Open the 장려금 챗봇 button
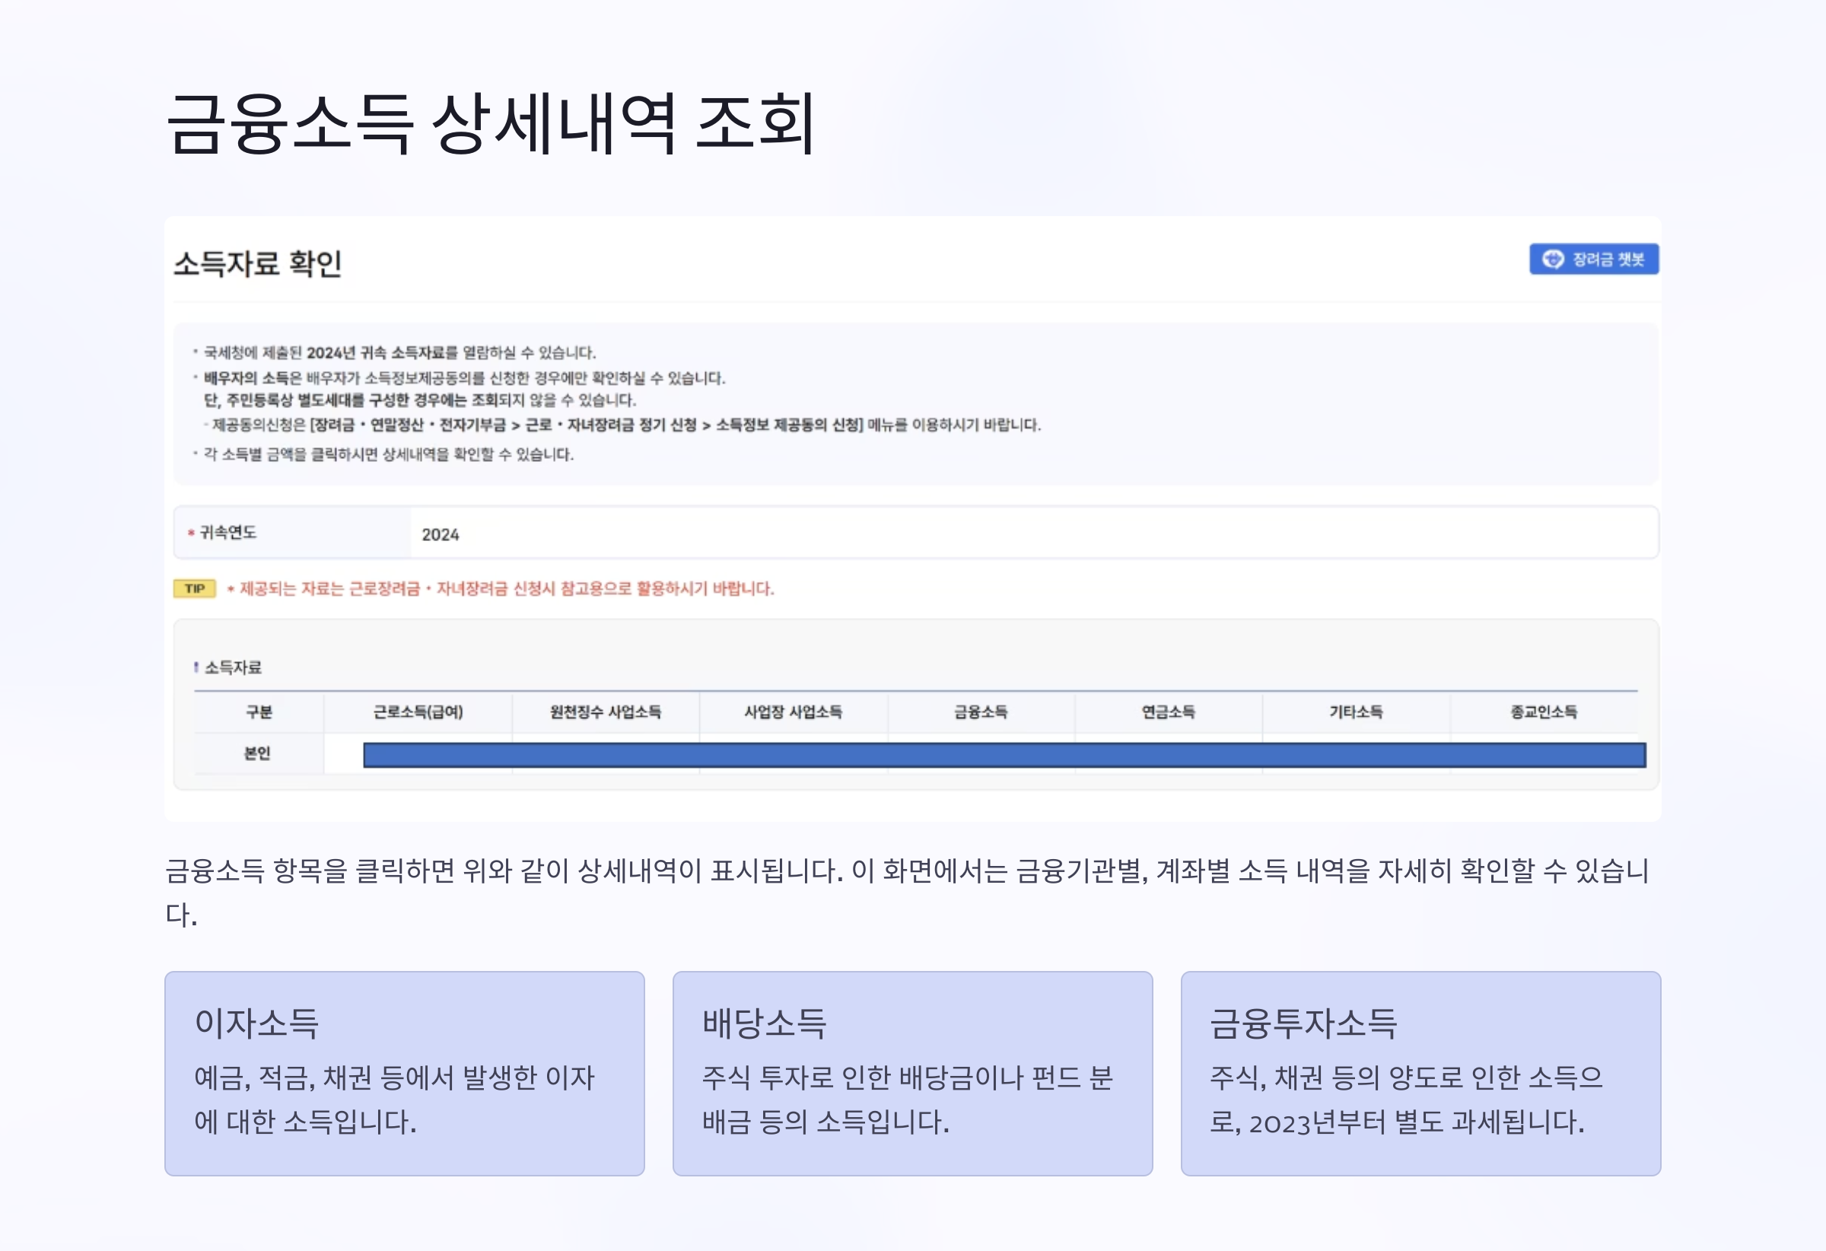This screenshot has height=1251, width=1826. point(1593,259)
